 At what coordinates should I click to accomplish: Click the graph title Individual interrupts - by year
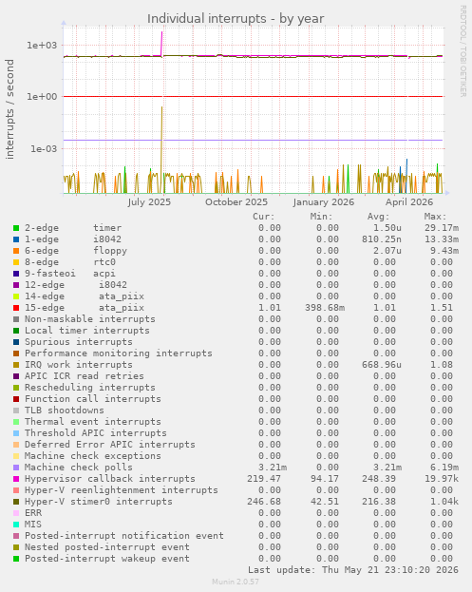click(236, 18)
